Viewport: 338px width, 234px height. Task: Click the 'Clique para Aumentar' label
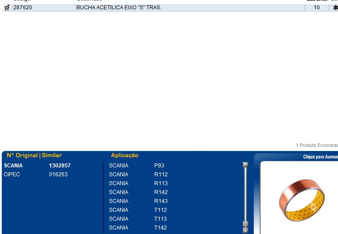coord(320,157)
